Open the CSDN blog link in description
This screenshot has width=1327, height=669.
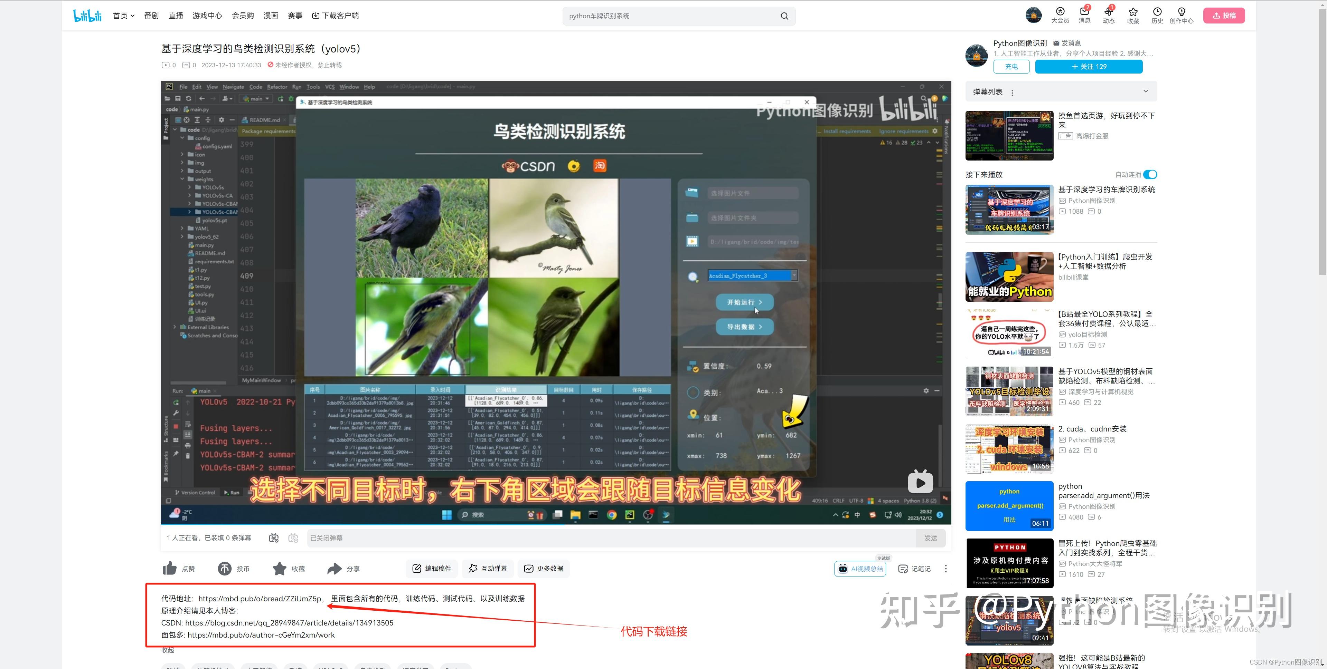click(x=289, y=623)
